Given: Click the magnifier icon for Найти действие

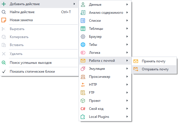Looking at the screenshot, I should (x=4, y=12).
